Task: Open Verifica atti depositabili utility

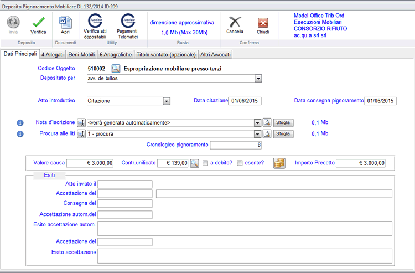Action: tap(95, 21)
